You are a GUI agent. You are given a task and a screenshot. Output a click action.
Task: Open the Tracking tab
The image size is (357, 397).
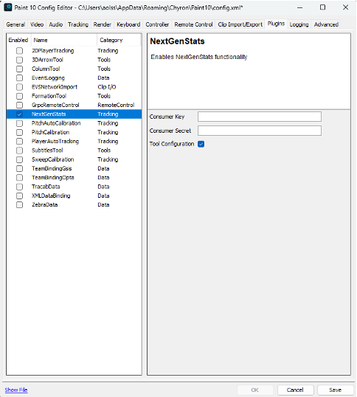pyautogui.click(x=78, y=24)
